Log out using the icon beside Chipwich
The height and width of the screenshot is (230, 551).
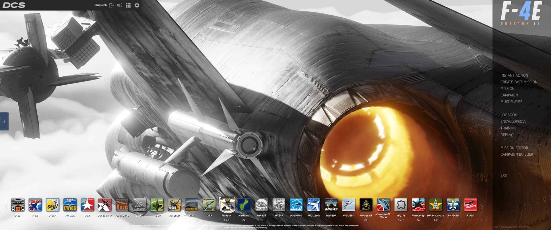112,5
